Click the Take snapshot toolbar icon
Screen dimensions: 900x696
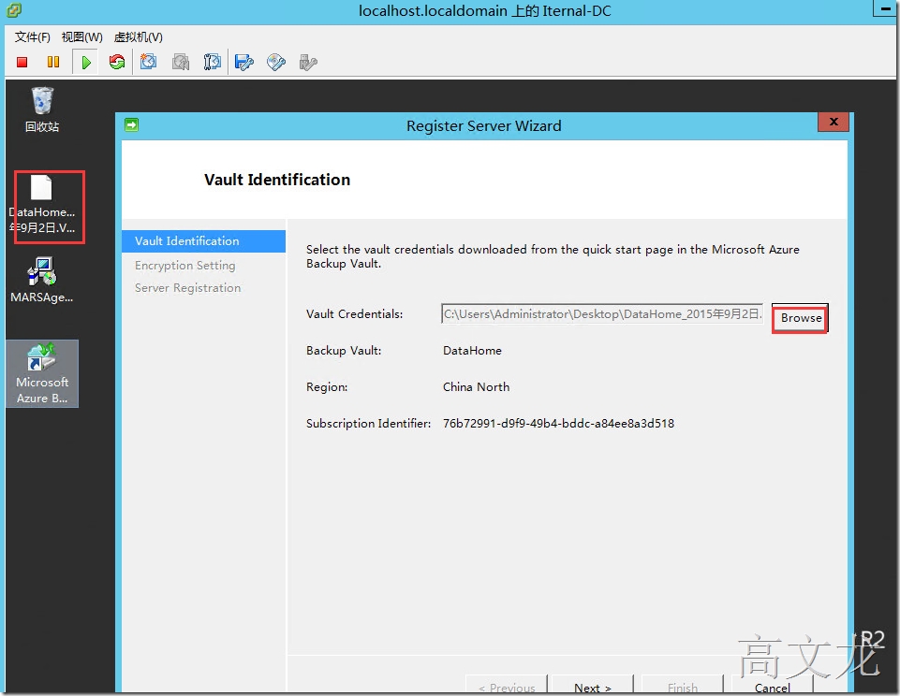coord(149,62)
